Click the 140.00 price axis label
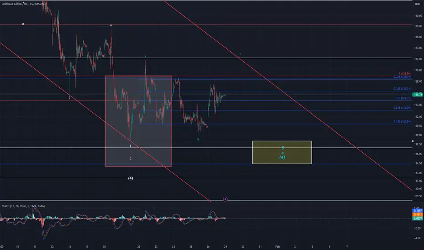424x250 pixels. (x=418, y=15)
